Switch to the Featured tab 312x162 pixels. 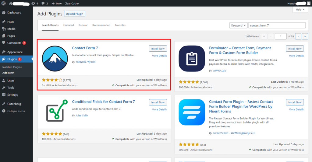69,25
